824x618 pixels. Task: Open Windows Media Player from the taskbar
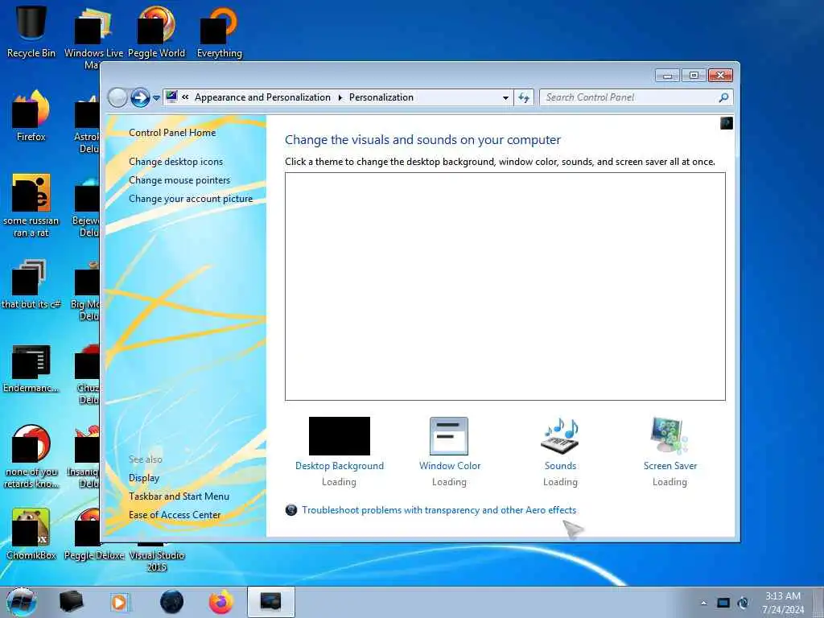(119, 602)
